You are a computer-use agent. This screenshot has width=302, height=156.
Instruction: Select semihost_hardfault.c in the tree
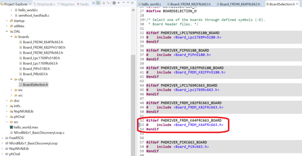click(x=34, y=15)
